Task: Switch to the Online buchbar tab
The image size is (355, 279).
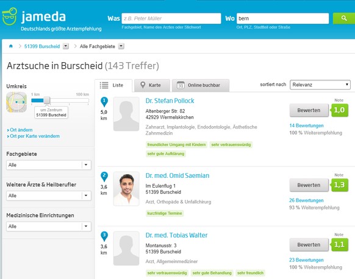Action: tap(201, 85)
